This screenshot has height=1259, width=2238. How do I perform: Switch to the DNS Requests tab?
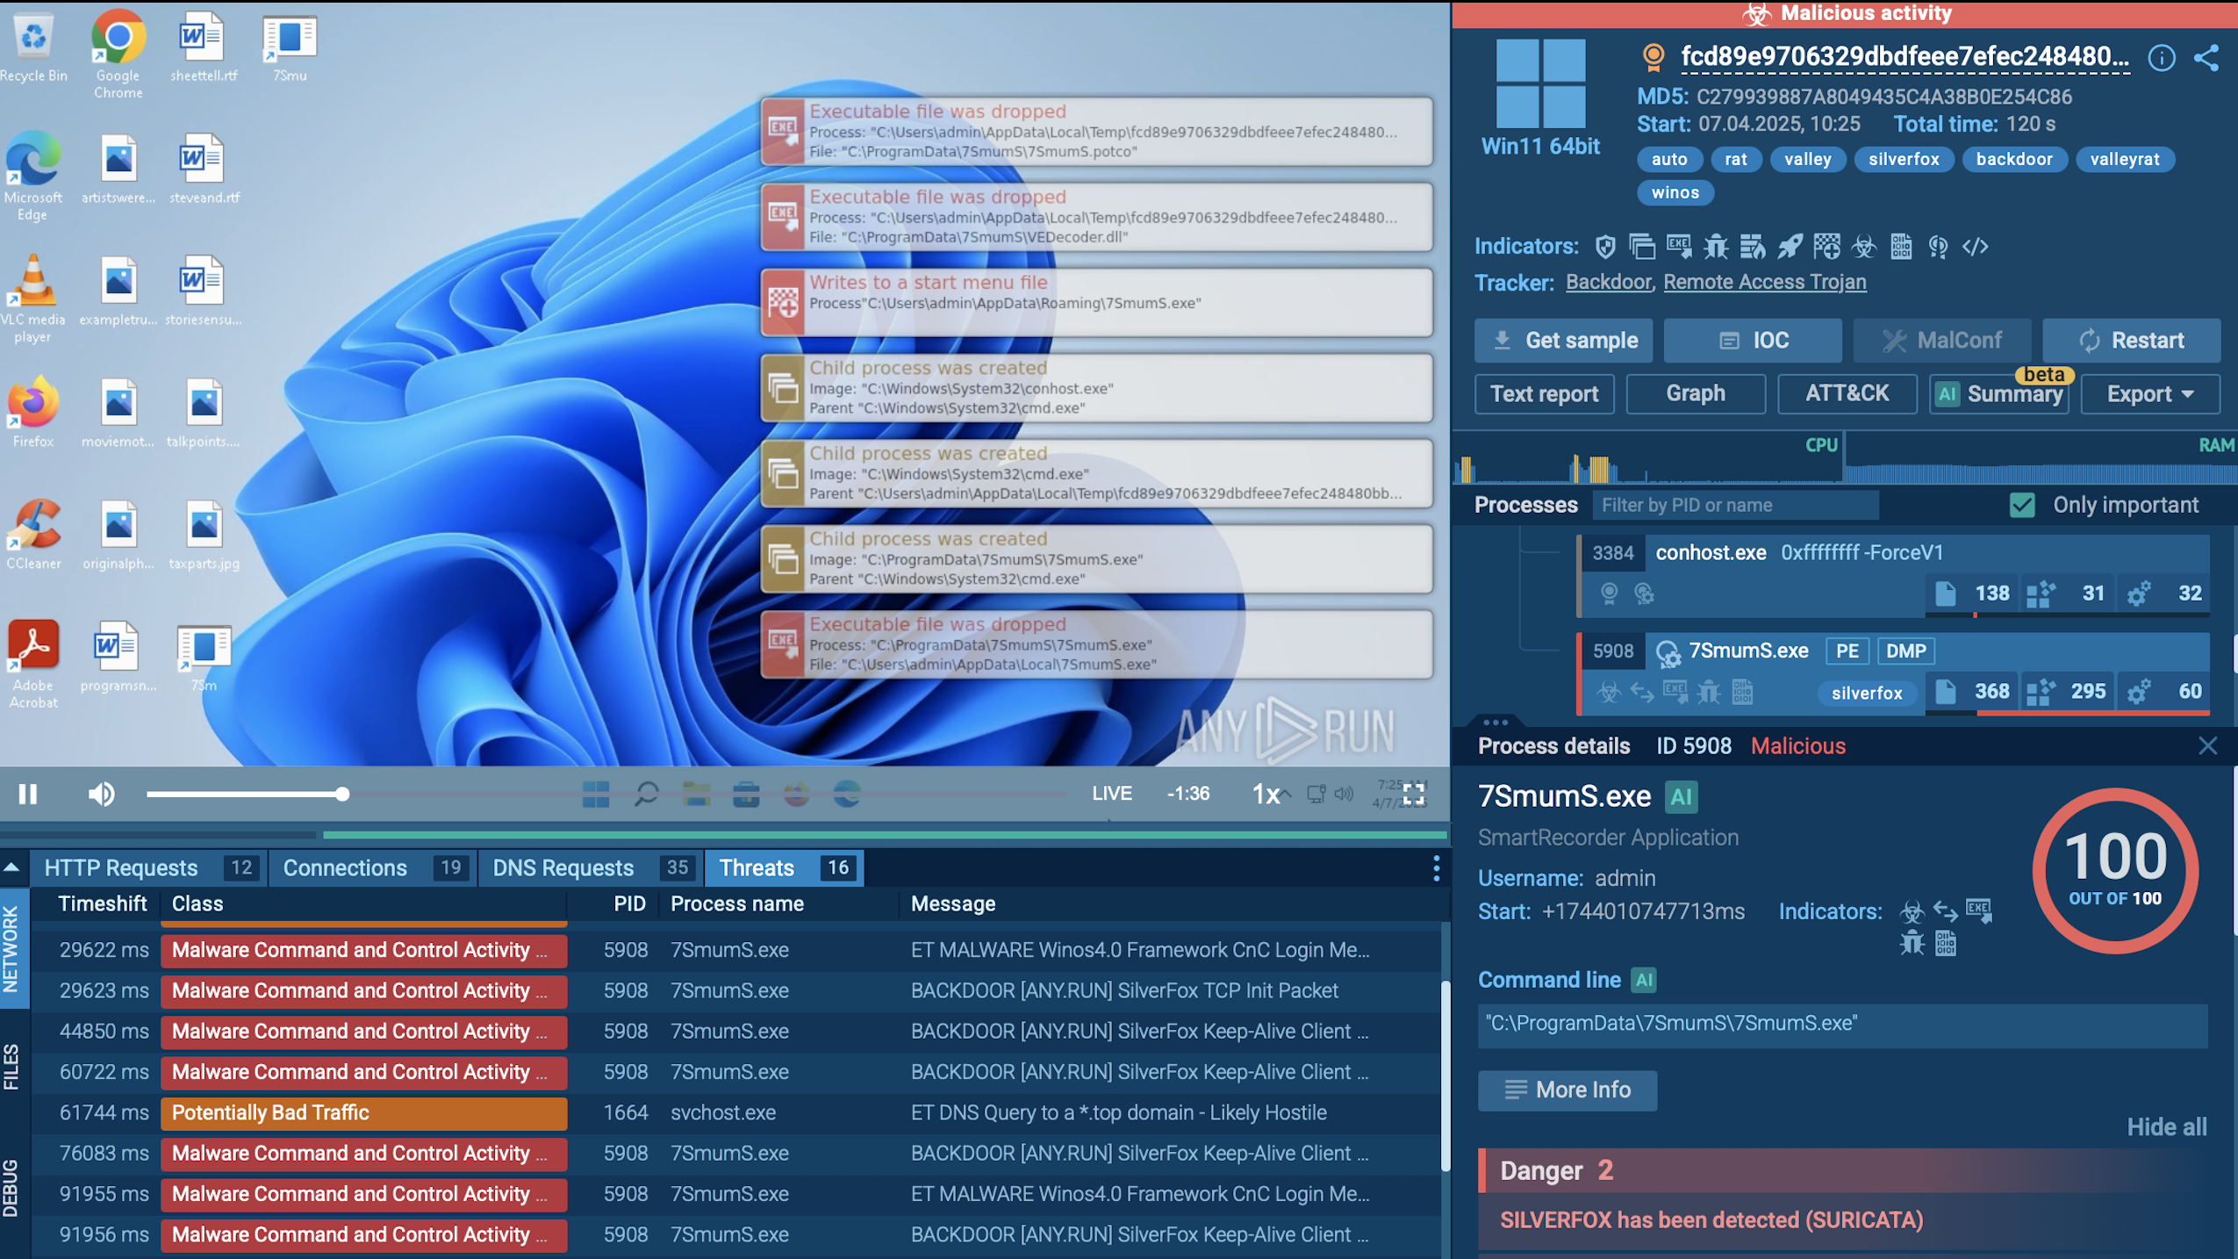563,868
